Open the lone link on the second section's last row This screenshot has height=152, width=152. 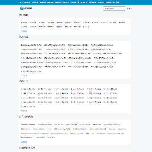click(x=32, y=71)
